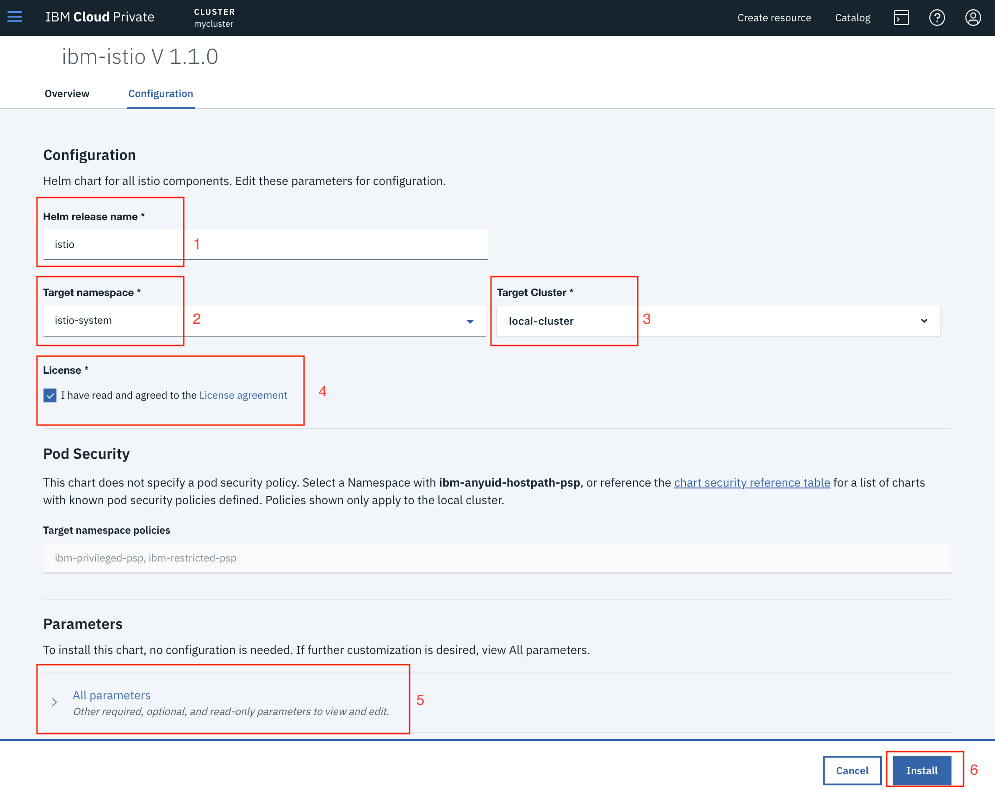Select the Configuration tab
The image size is (995, 790).
161,93
